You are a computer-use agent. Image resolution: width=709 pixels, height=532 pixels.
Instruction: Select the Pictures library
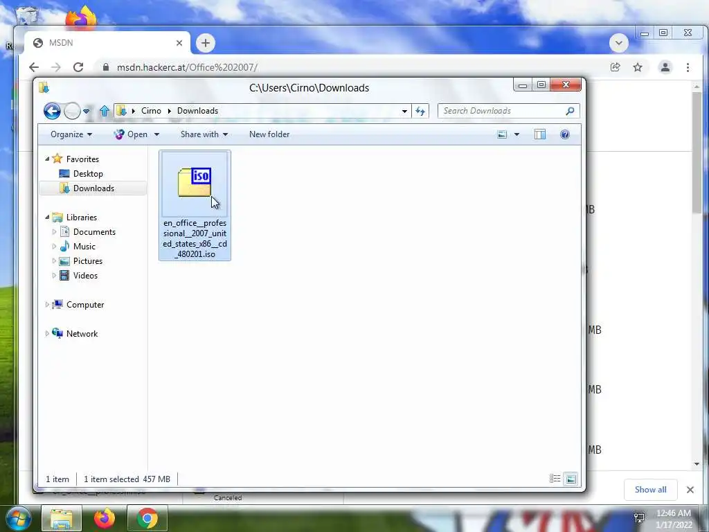point(88,261)
